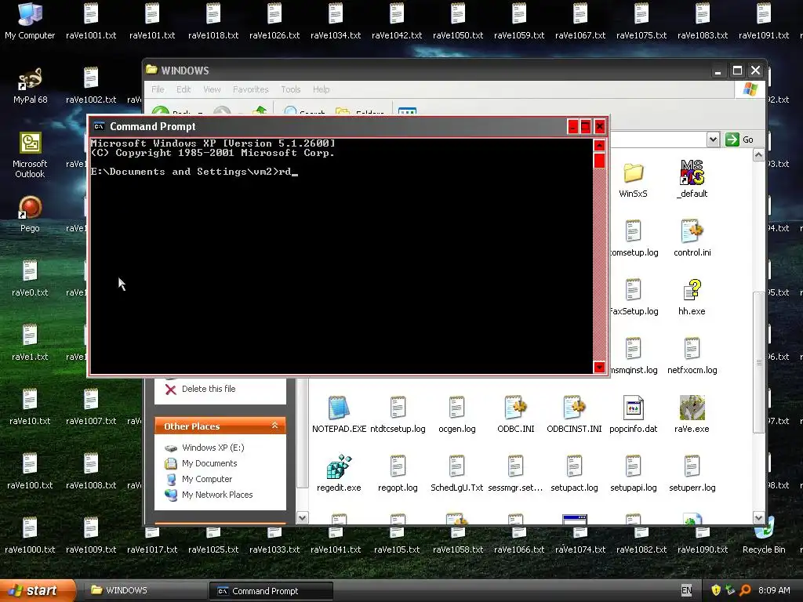
Task: Click Command Prompt scrollbar thumb
Action: (x=599, y=161)
